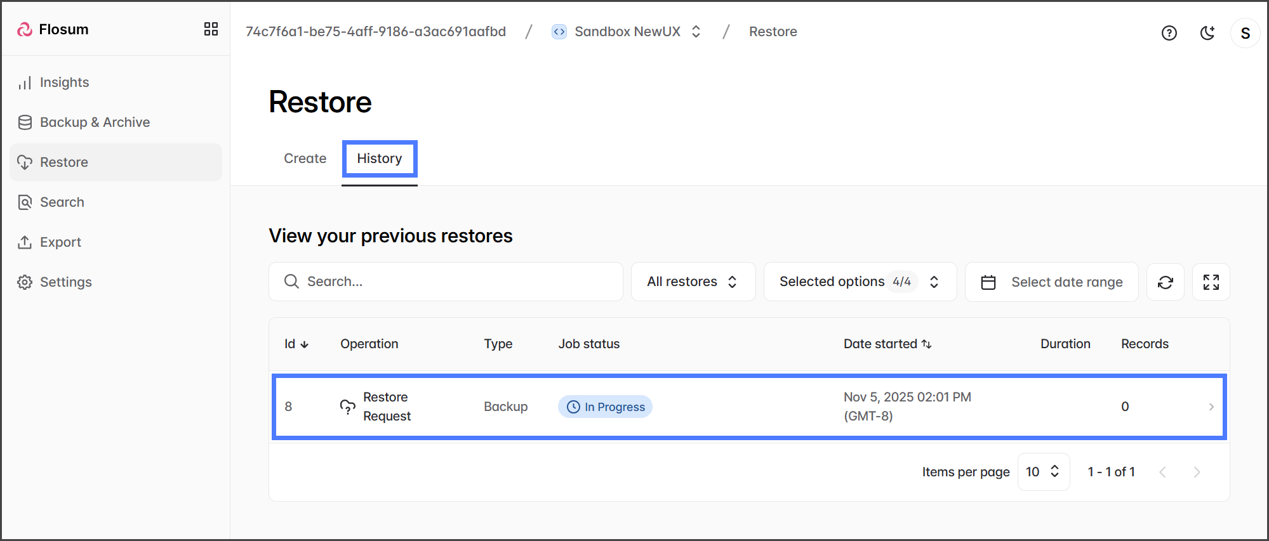1269x541 pixels.
Task: Open Backup & Archive section
Action: 95,122
